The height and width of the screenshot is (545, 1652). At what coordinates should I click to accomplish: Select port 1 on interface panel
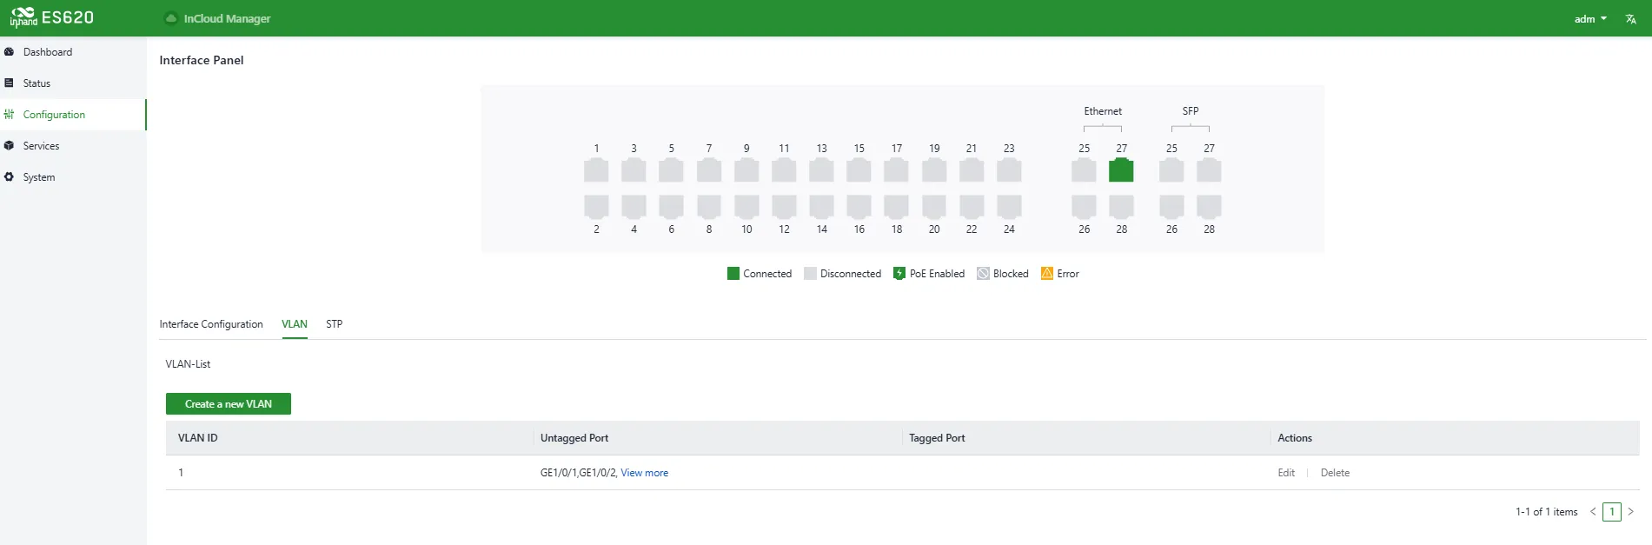click(596, 170)
